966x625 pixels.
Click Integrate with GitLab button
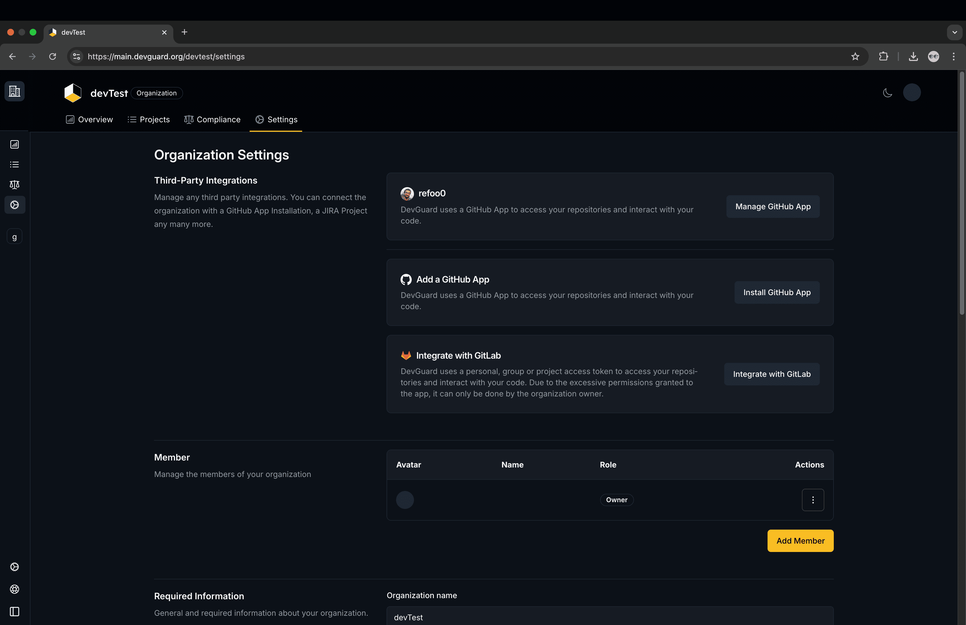click(x=771, y=374)
